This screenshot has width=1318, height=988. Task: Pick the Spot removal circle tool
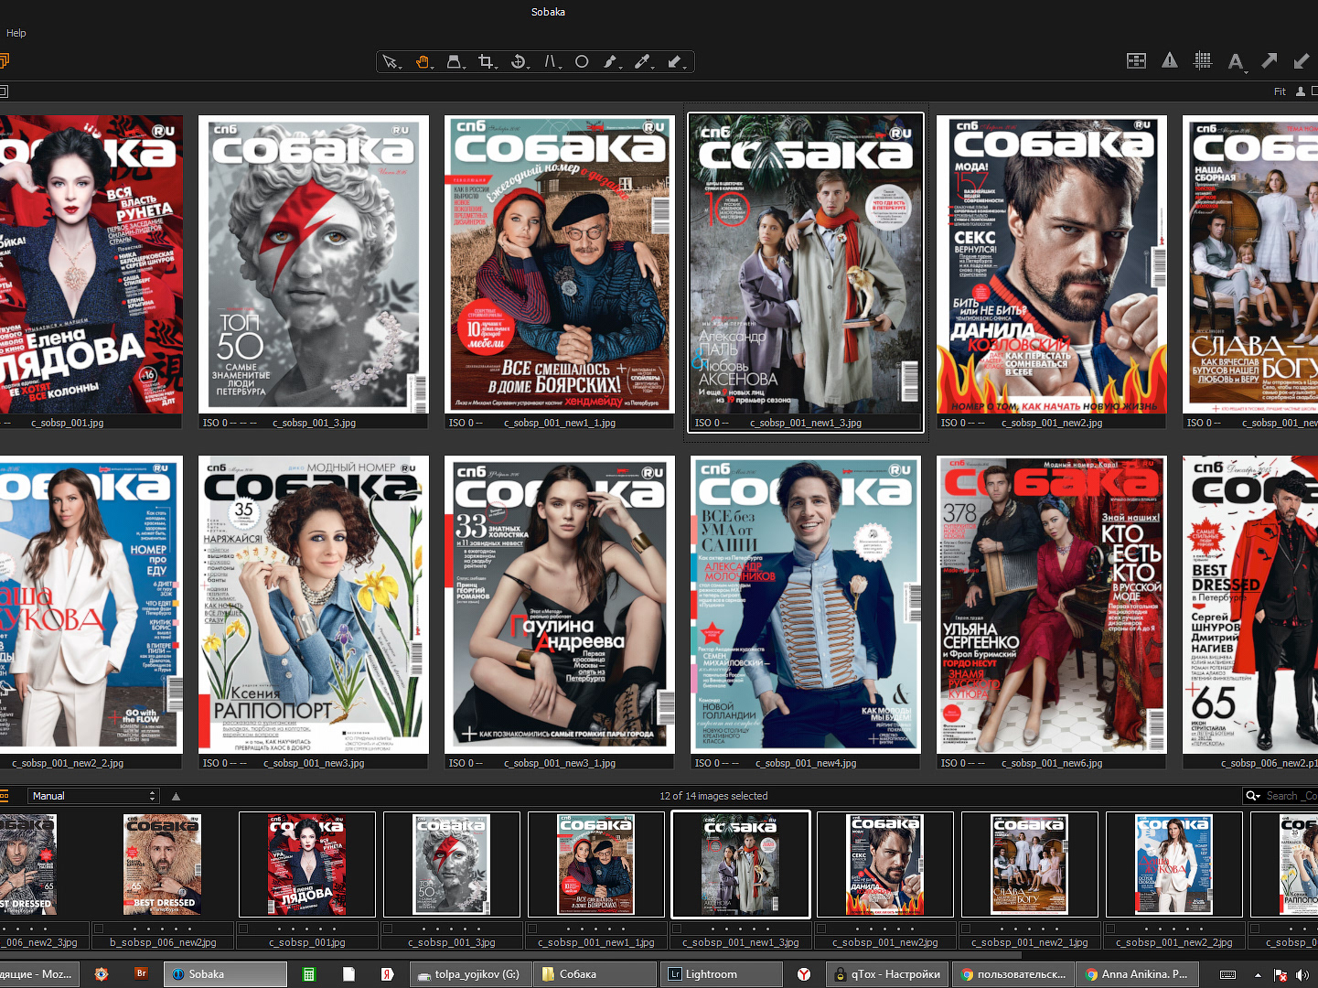tap(582, 62)
